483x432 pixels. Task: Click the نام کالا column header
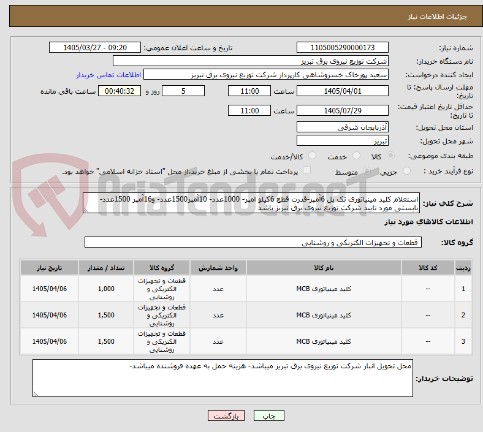(324, 268)
